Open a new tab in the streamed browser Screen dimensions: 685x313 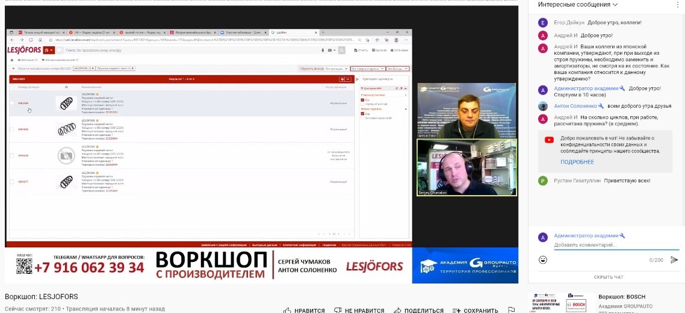coord(323,33)
